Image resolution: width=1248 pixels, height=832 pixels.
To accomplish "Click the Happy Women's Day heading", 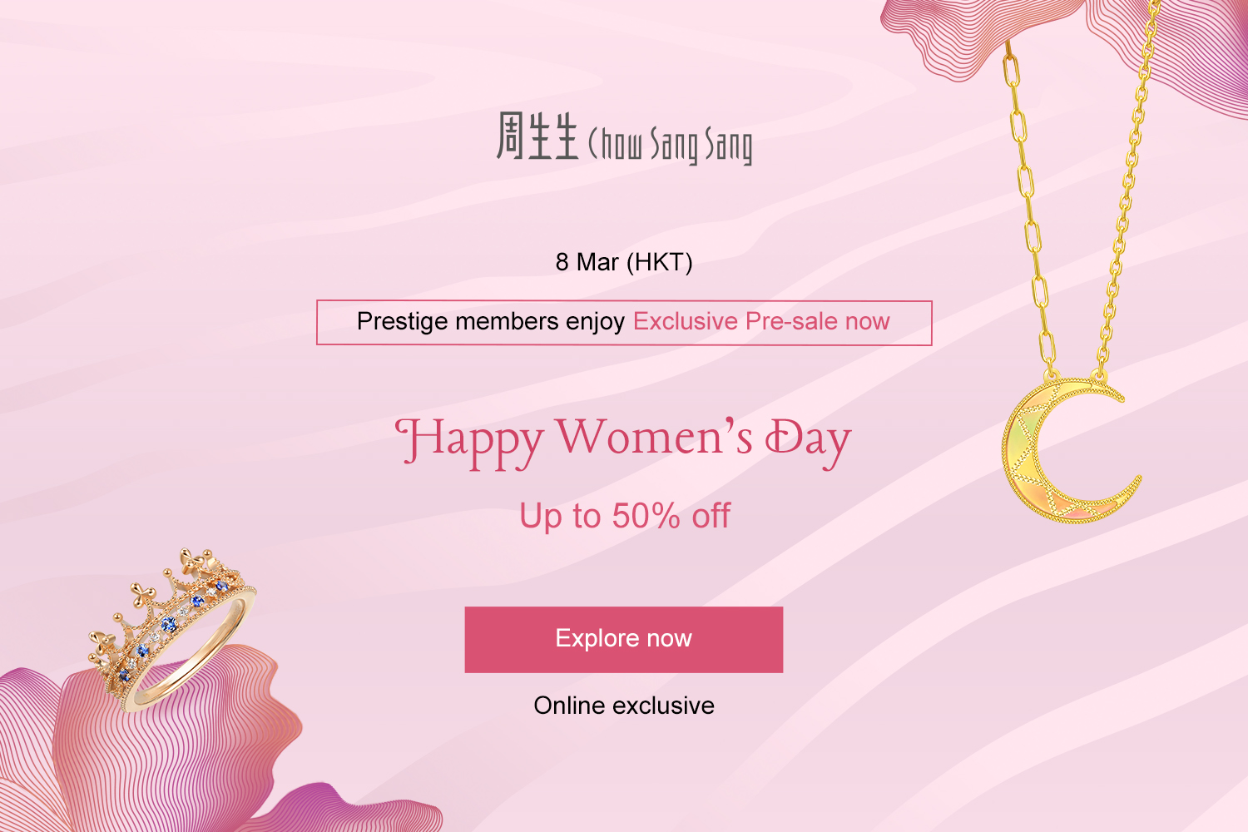I will (623, 438).
